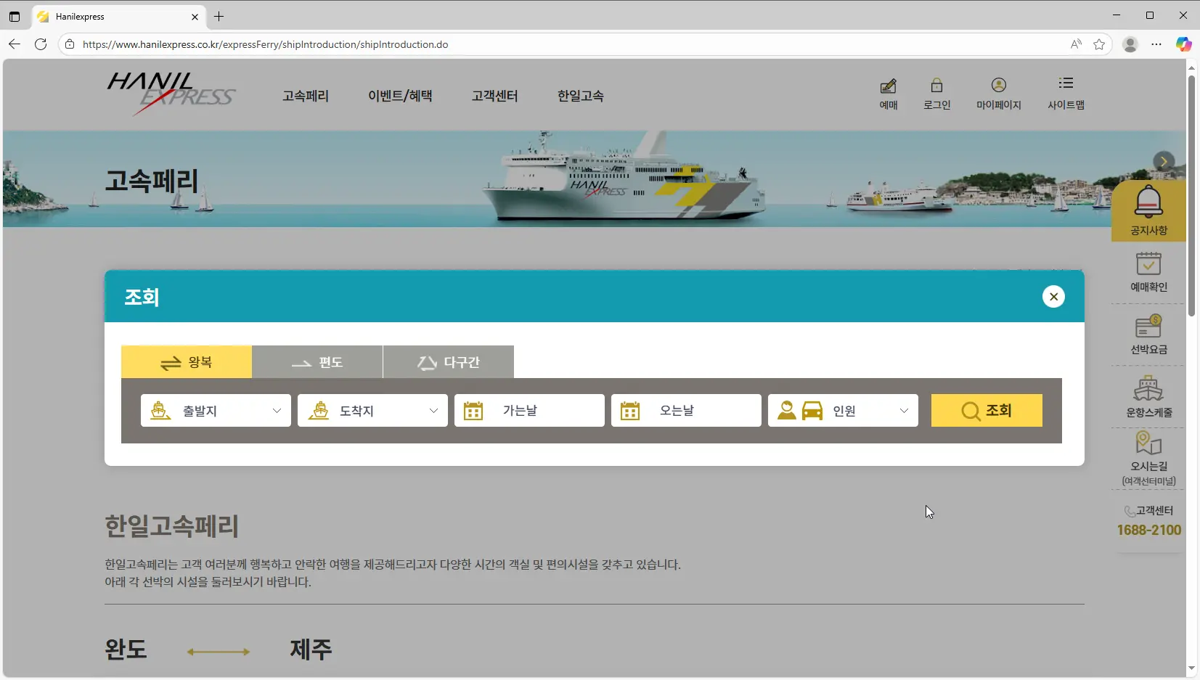
Task: Select the 다구간 multi-leg option
Action: pos(448,362)
